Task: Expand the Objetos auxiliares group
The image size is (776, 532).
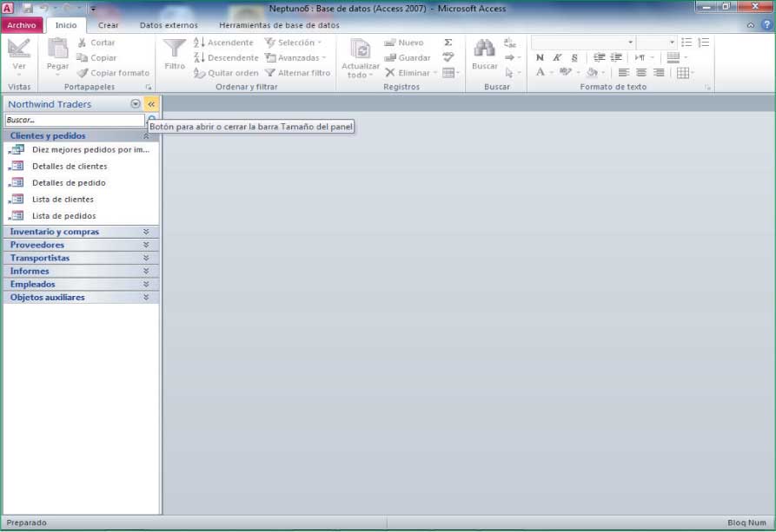Action: coord(81,297)
